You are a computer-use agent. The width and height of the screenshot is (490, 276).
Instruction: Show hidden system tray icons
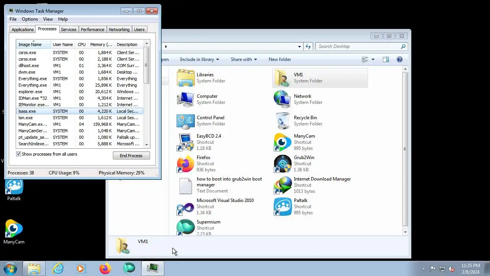[x=423, y=269]
